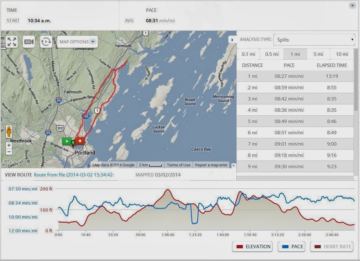The image size is (360, 261).
Task: Click the 1:23:20 chart time label
Action: [195, 235]
